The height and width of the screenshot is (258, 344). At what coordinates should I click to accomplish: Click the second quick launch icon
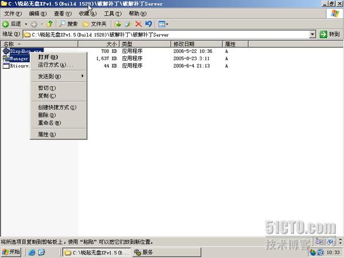coord(42,252)
